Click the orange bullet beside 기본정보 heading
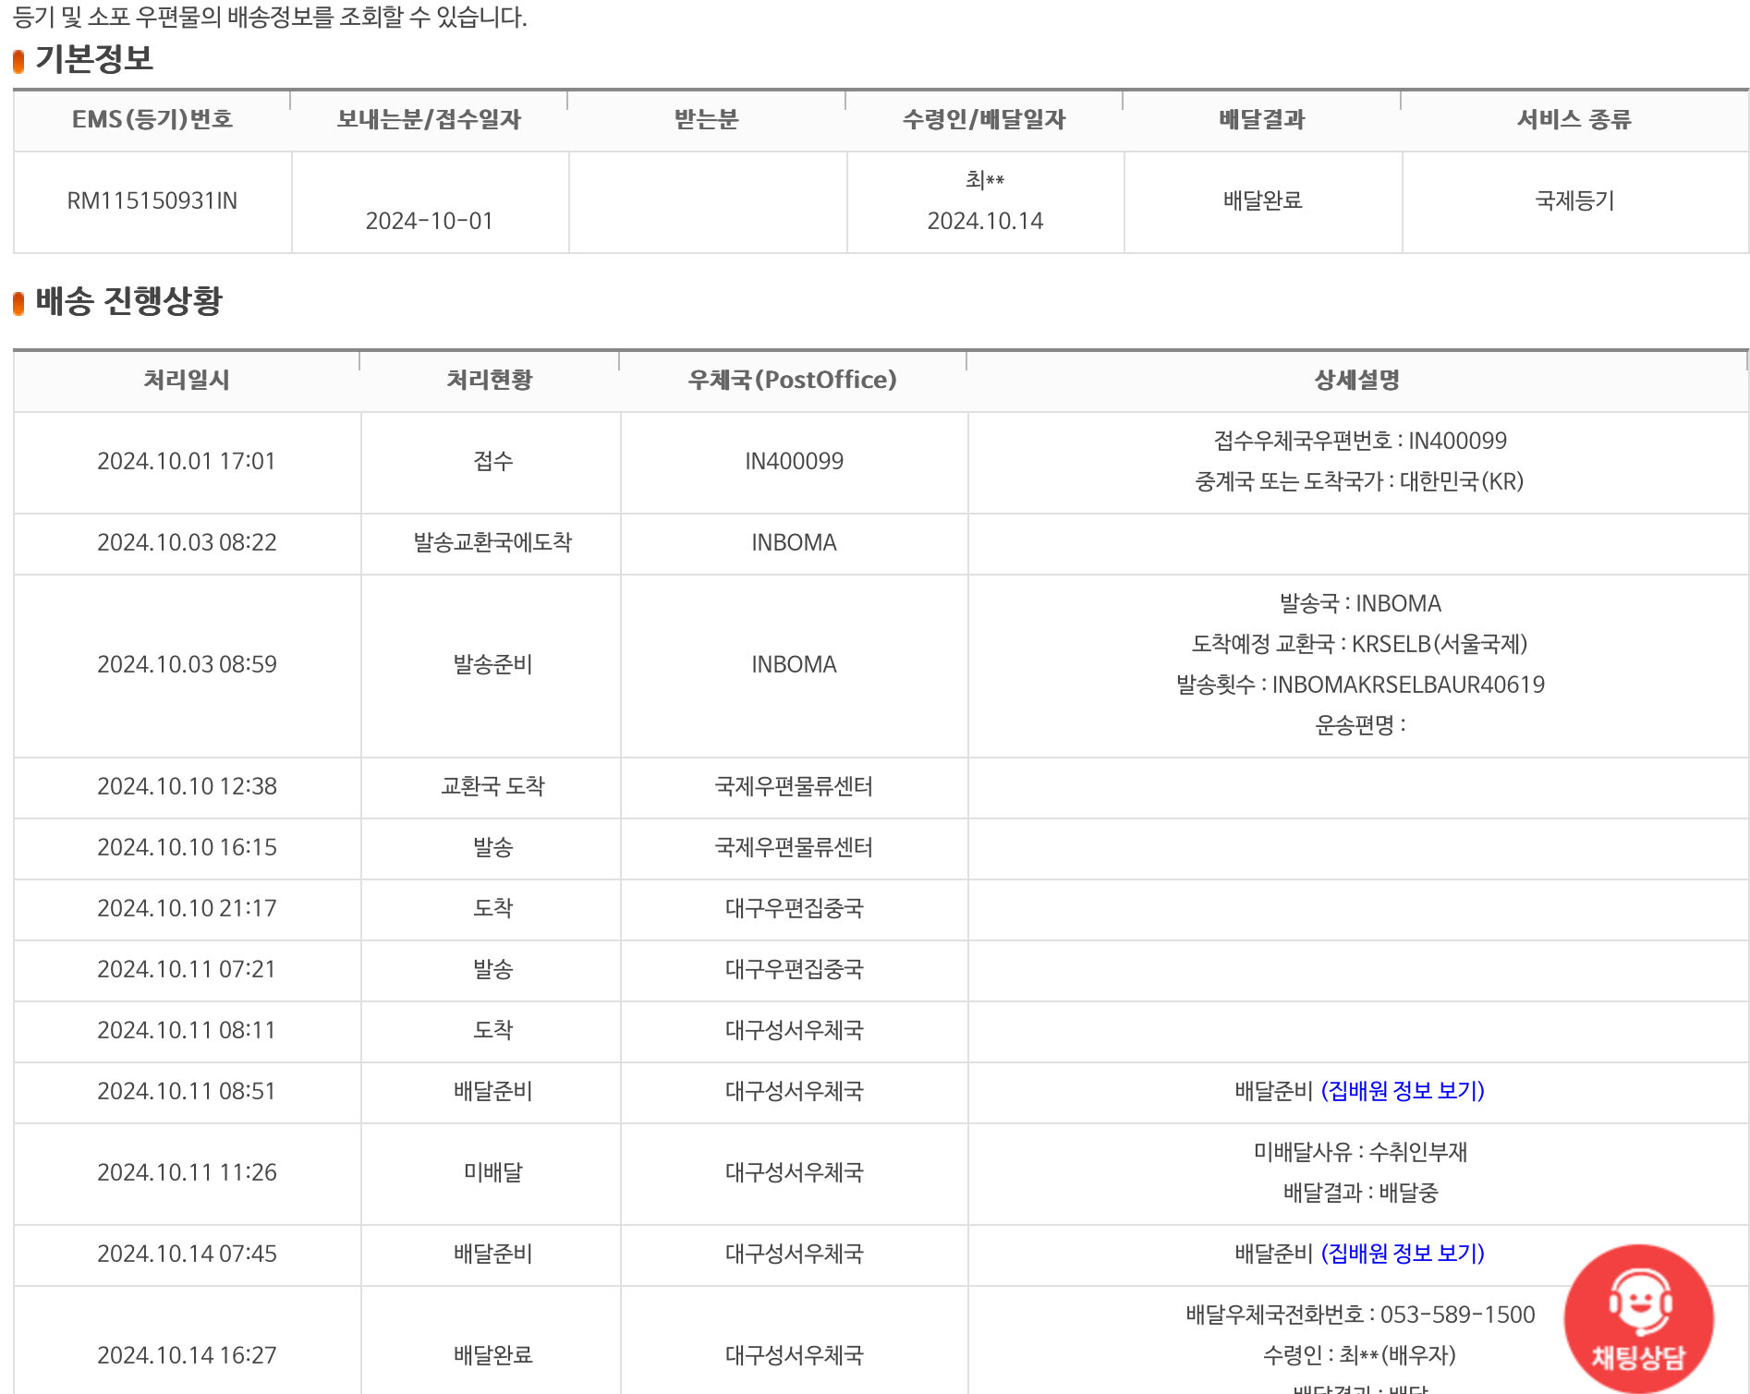 (x=18, y=62)
